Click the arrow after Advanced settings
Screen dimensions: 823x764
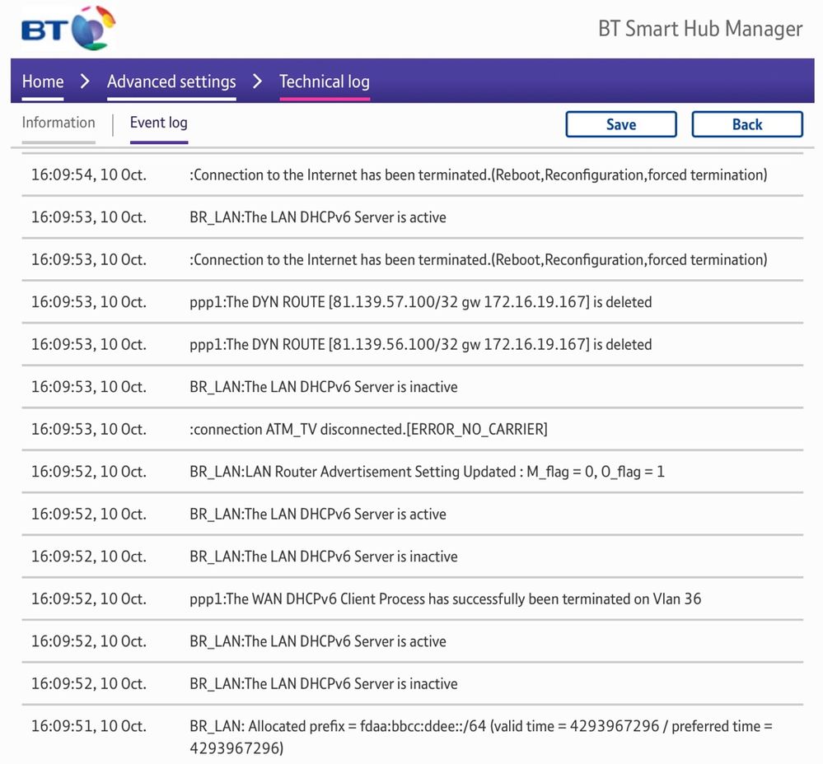[258, 82]
